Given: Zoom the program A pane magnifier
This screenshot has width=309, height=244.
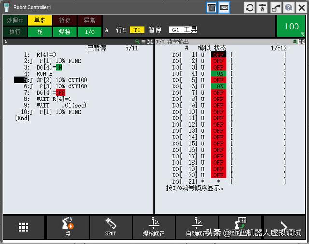Looking at the screenshot, I should point(137,42).
